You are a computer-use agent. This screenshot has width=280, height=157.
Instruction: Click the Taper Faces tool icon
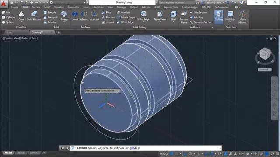160,14
